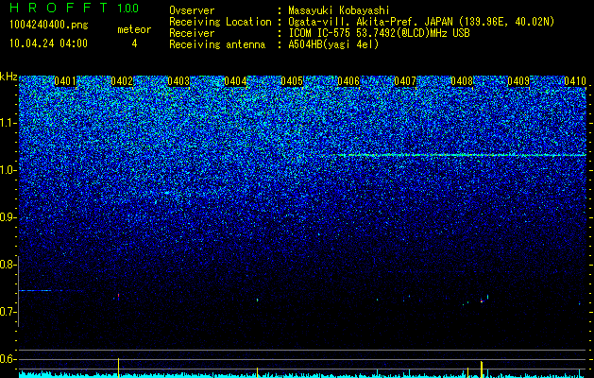Click the meteor count value 4
This screenshot has height=378, width=594.
click(x=134, y=43)
